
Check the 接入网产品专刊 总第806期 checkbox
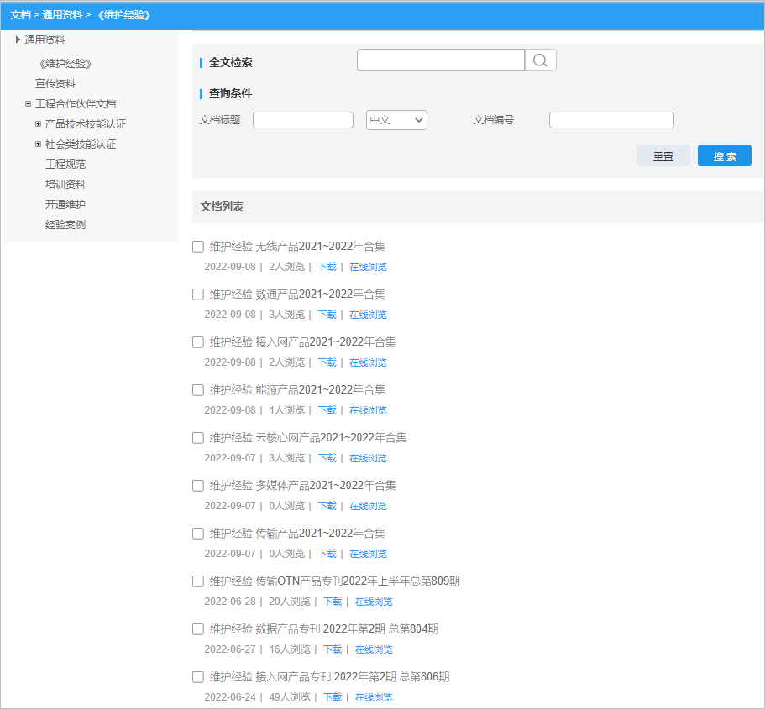198,677
